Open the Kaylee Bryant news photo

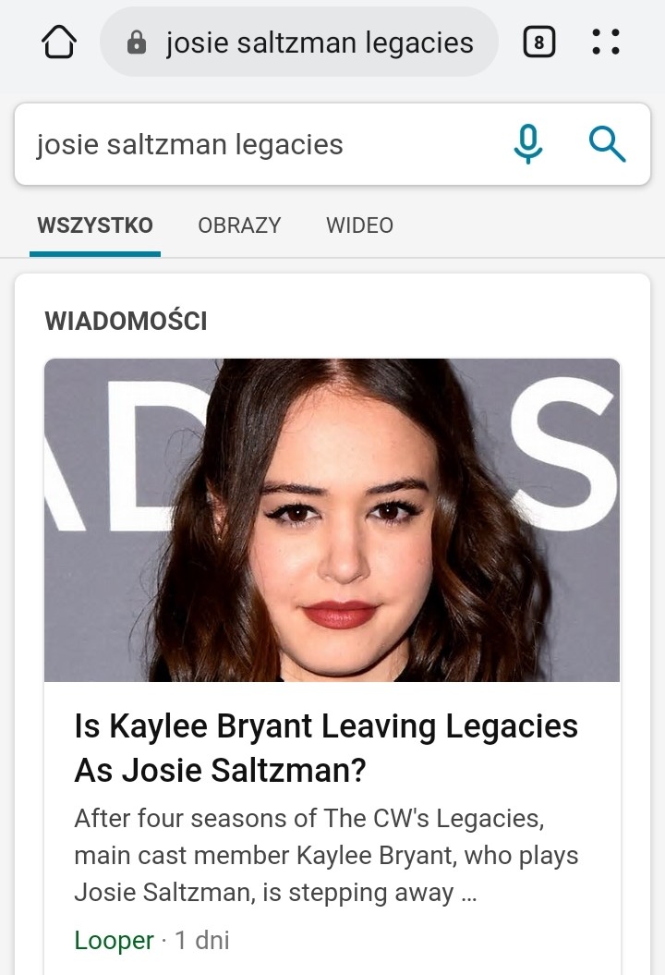click(x=332, y=519)
